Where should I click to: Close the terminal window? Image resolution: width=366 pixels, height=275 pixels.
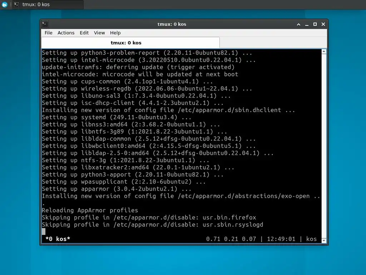(x=323, y=24)
